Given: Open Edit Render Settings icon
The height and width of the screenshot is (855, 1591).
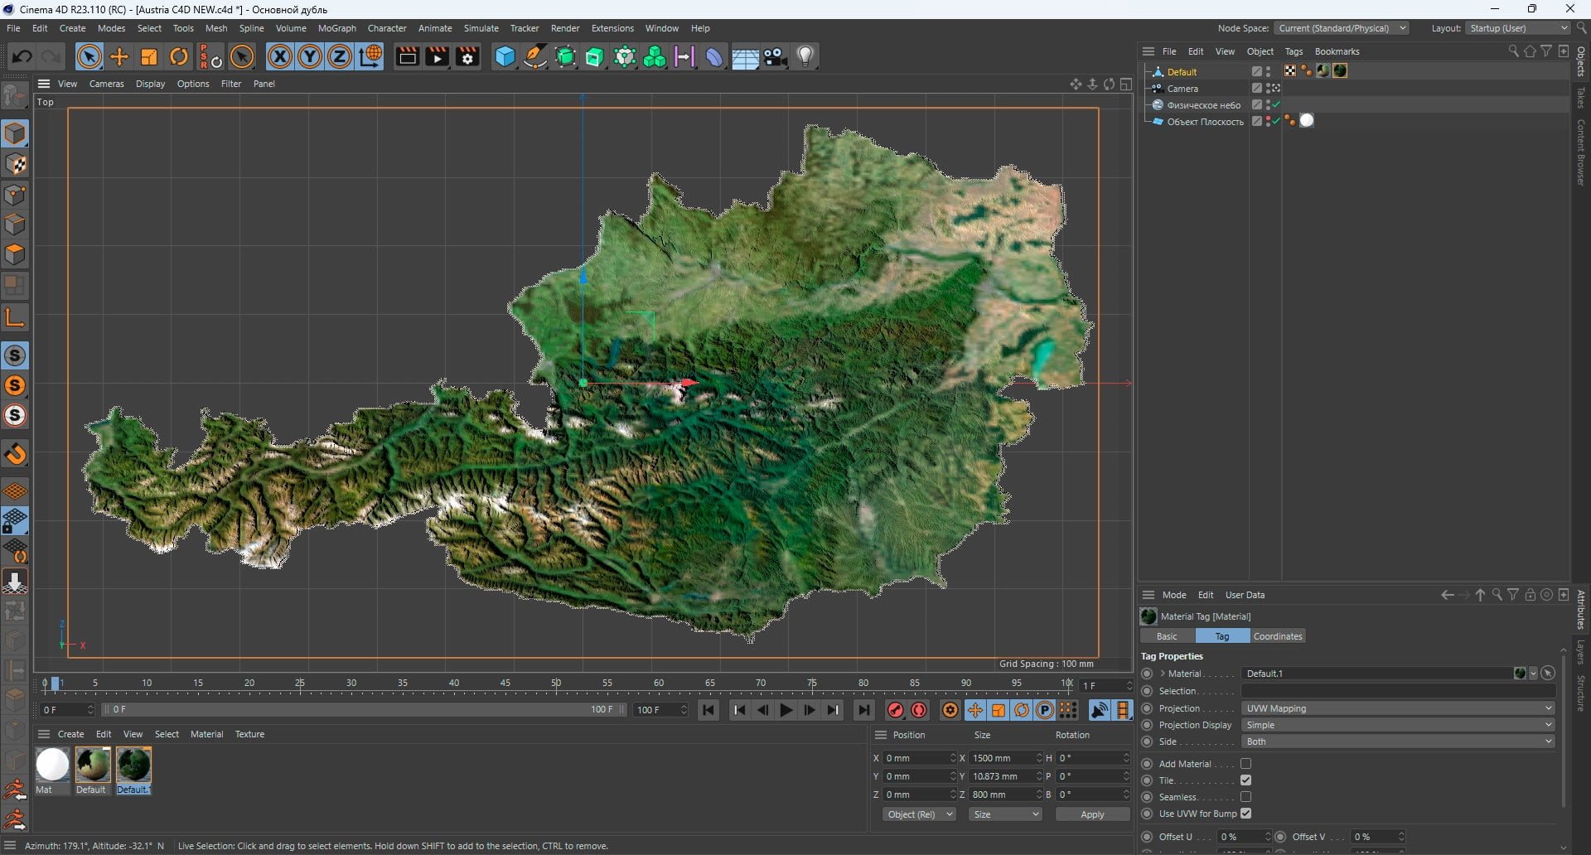Looking at the screenshot, I should (468, 56).
